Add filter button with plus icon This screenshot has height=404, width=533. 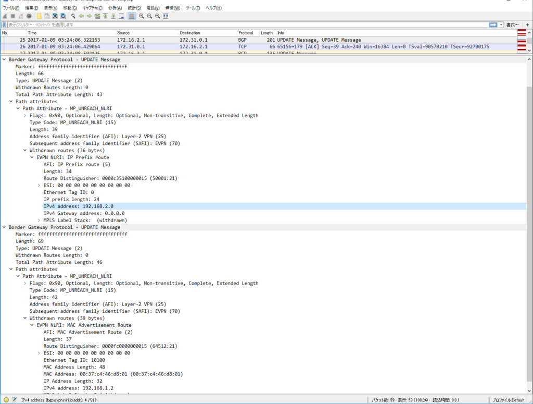coord(527,25)
